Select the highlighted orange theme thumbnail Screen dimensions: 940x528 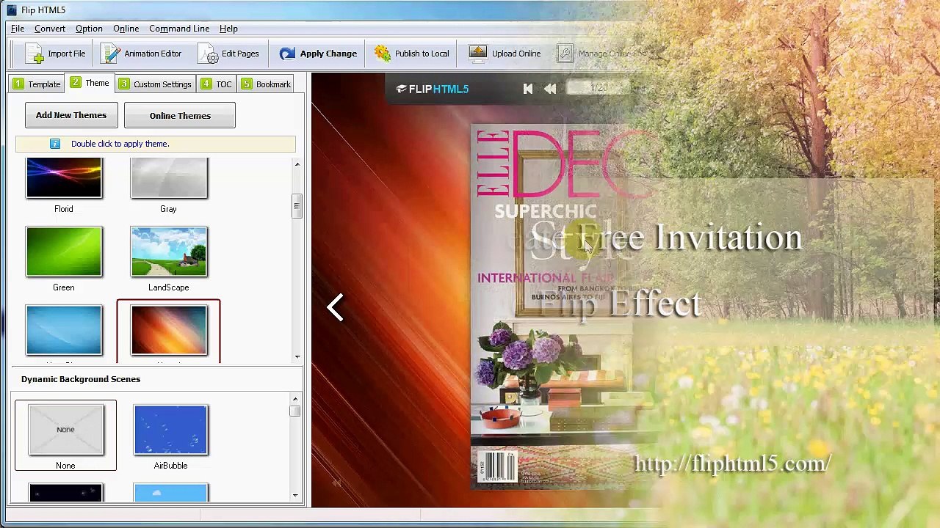(x=169, y=330)
